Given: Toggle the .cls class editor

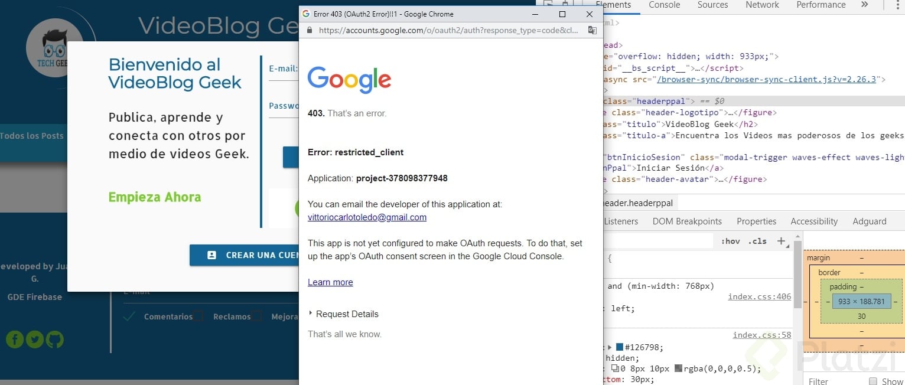Looking at the screenshot, I should pyautogui.click(x=757, y=241).
